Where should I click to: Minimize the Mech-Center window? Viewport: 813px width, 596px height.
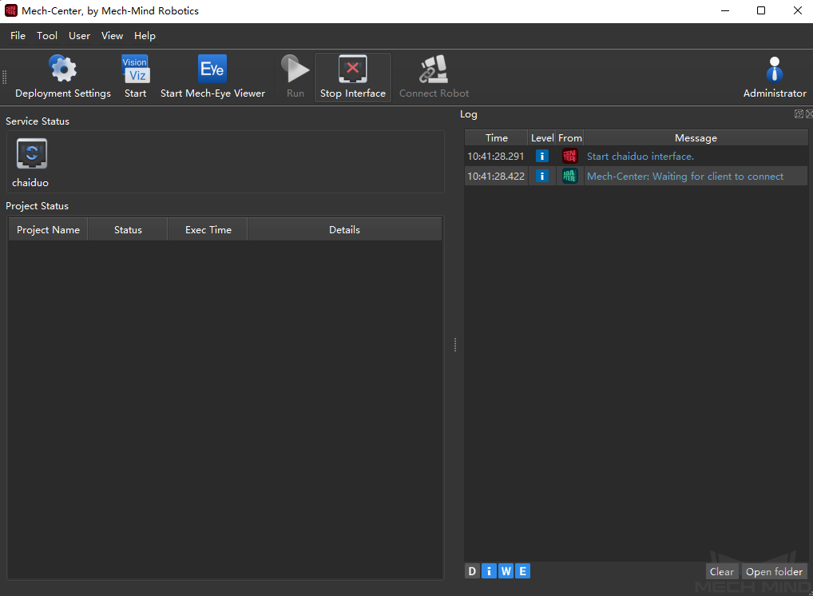pyautogui.click(x=725, y=10)
